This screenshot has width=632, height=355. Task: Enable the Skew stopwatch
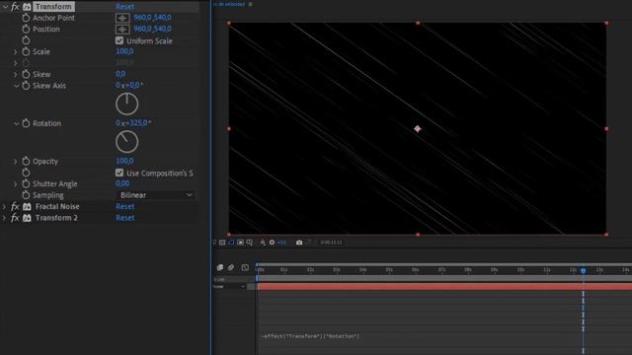(26, 74)
